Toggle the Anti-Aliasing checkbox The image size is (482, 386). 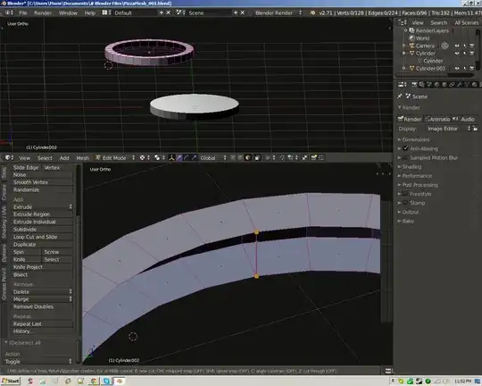405,148
